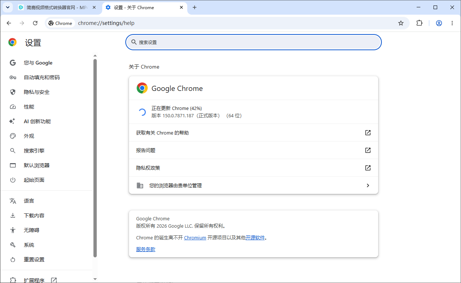Focus the 搜索设置 search field
The image size is (461, 283).
(x=254, y=42)
